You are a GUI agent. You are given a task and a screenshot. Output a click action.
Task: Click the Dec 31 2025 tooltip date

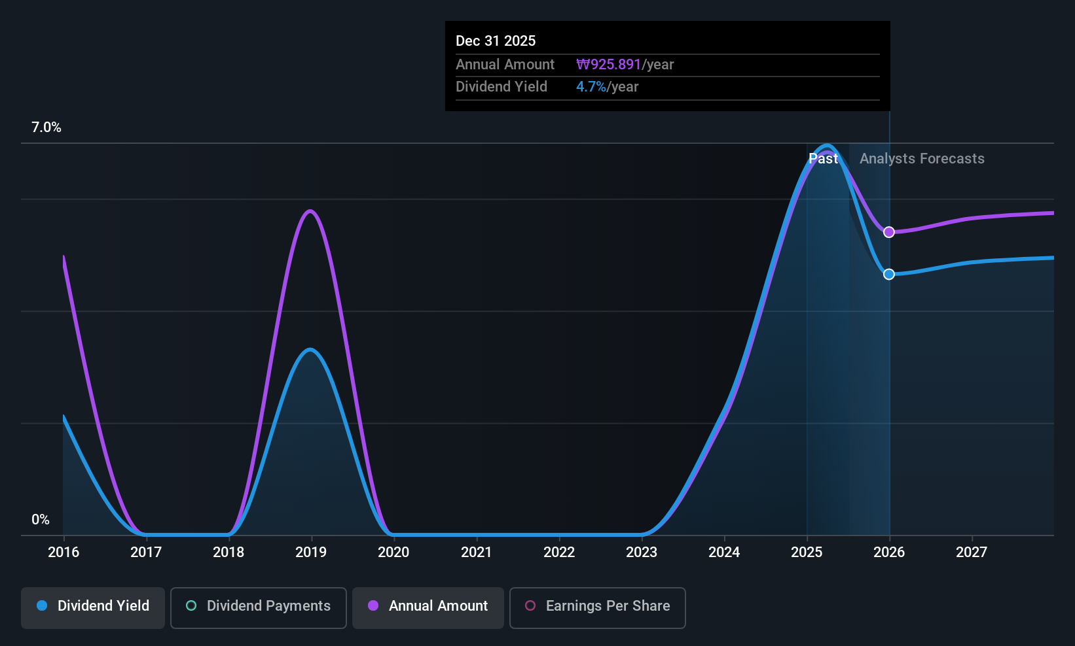point(496,41)
